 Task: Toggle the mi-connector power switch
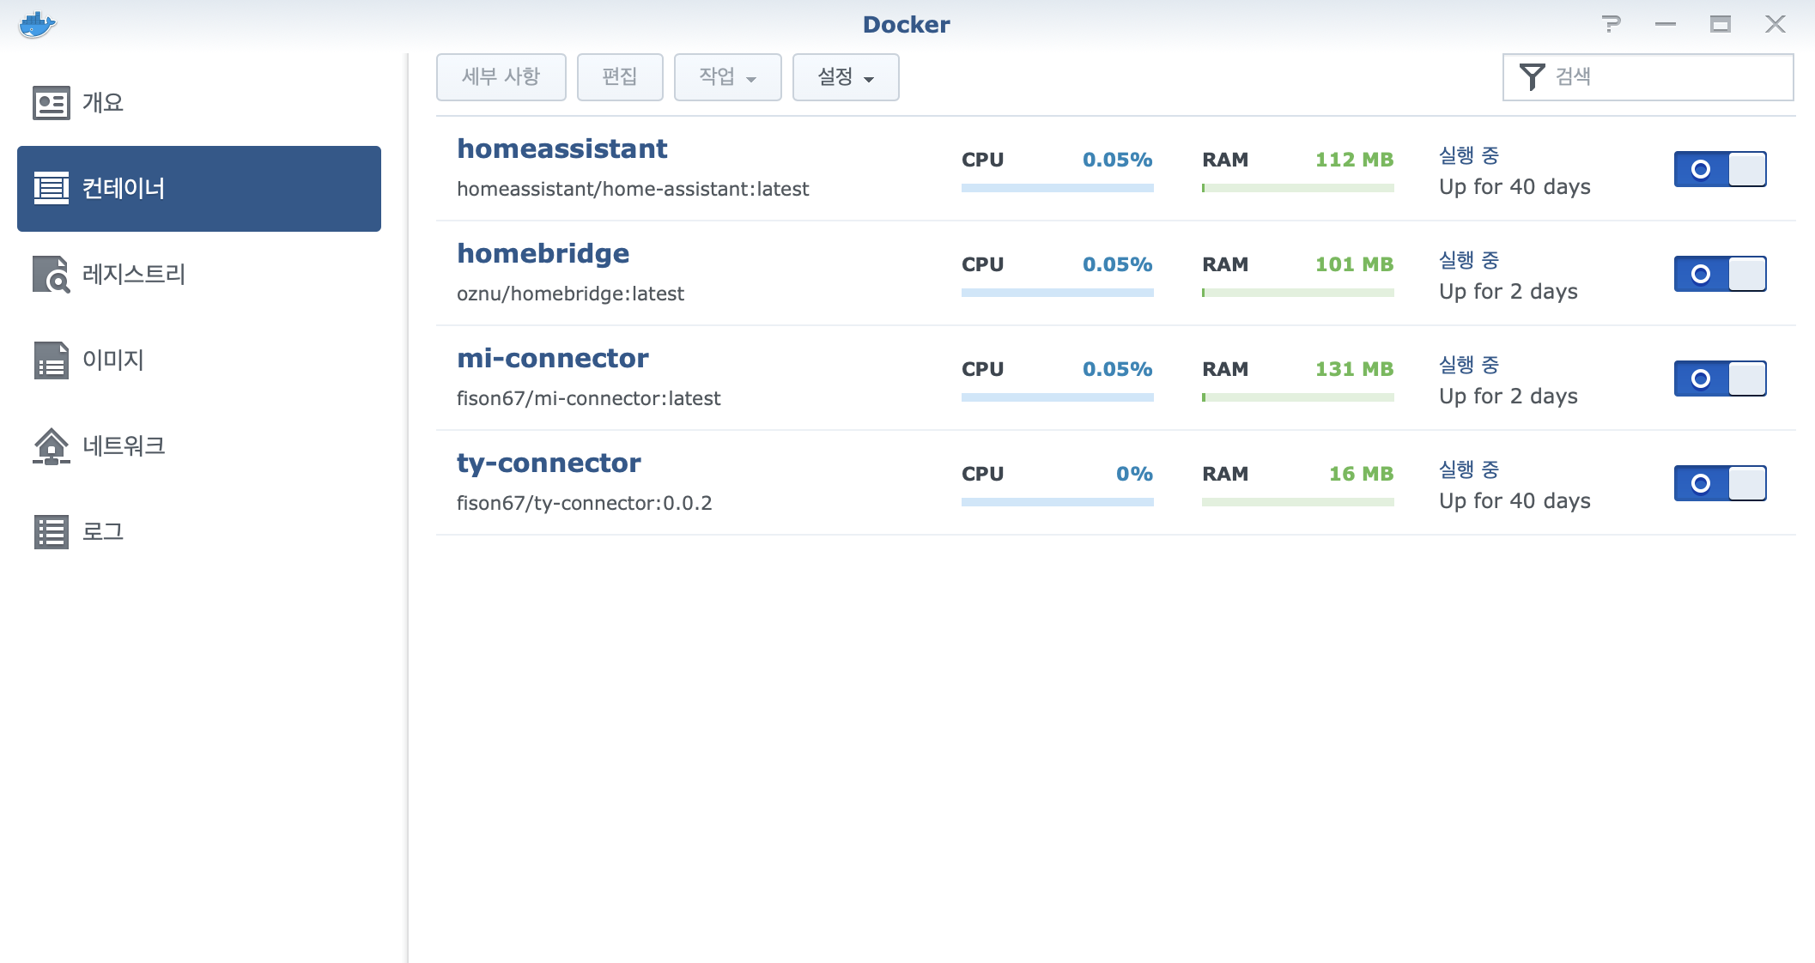1720,379
